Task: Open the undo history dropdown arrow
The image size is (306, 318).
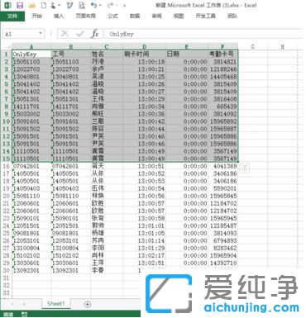Action: tap(100, 5)
